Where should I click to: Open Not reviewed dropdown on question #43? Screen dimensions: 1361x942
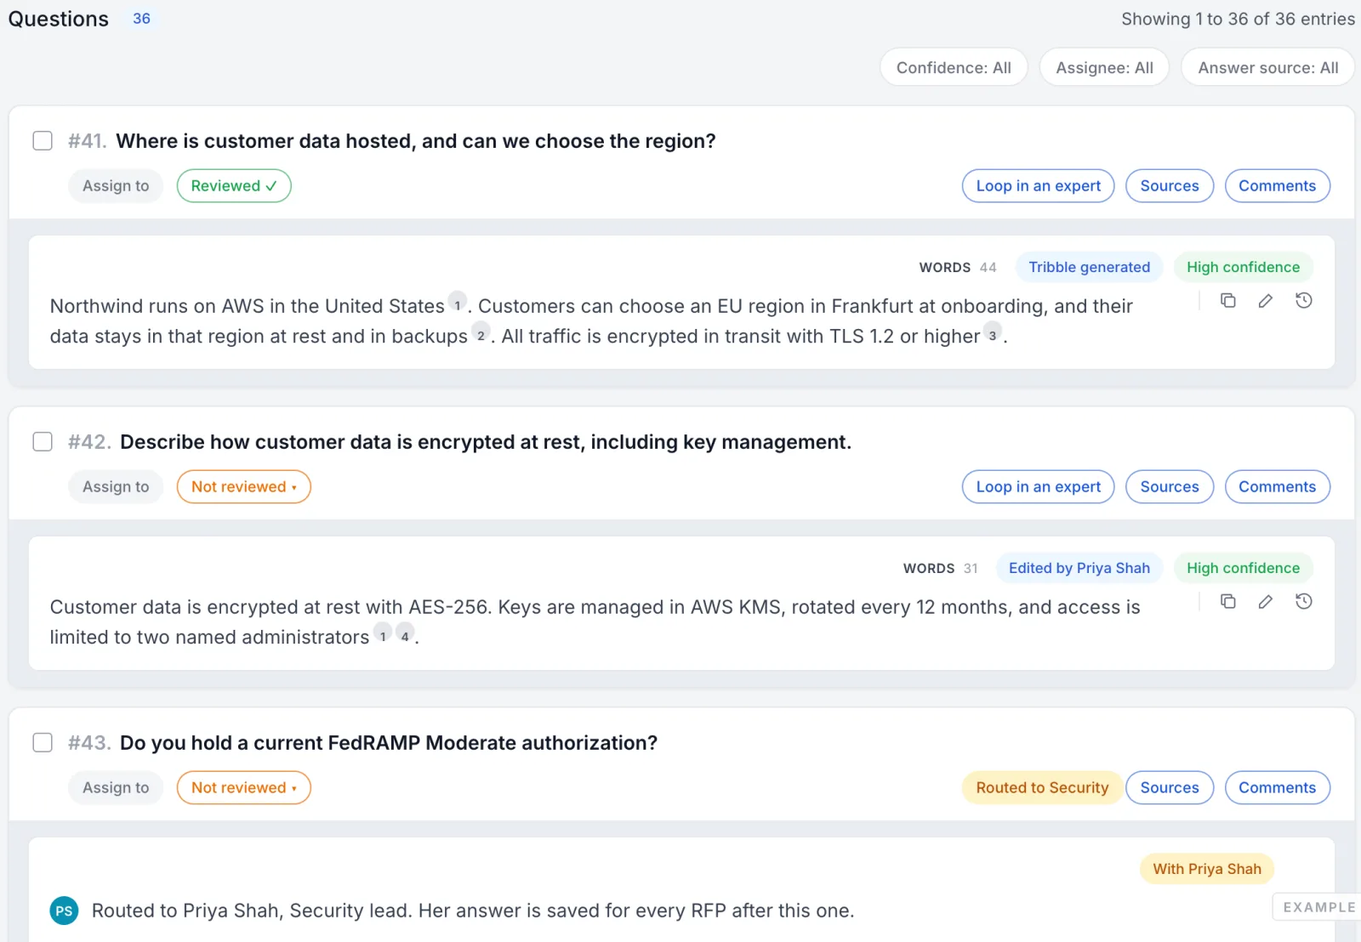(x=243, y=787)
